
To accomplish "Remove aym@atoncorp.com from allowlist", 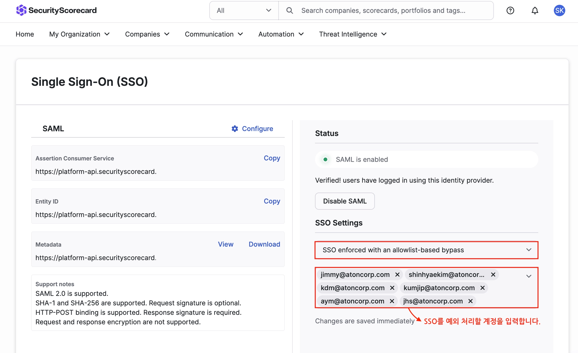I will click(x=392, y=301).
